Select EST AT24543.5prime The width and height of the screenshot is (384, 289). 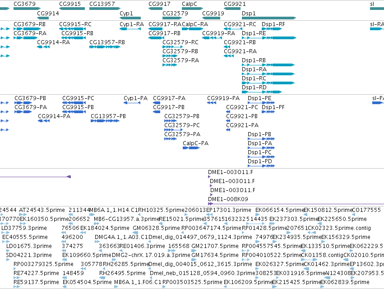[x=23, y=215]
